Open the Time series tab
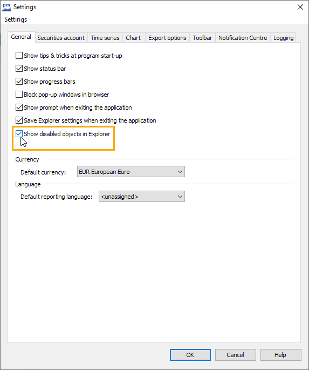The width and height of the screenshot is (309, 370). (x=105, y=38)
